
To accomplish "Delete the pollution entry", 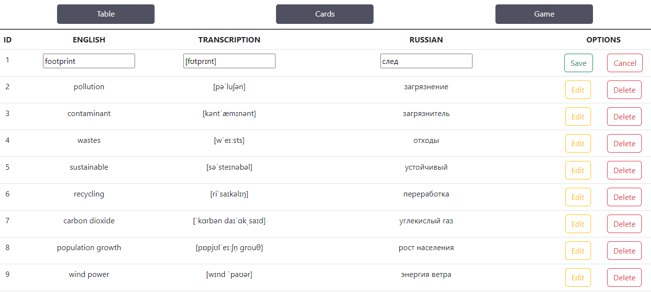I will 624,89.
